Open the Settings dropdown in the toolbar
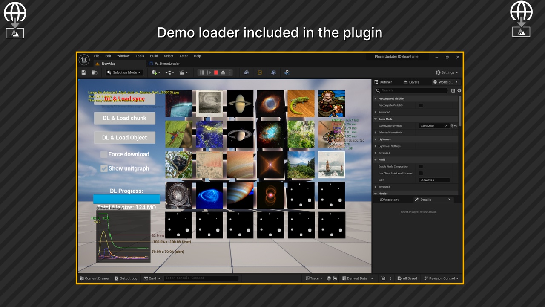 pos(447,72)
